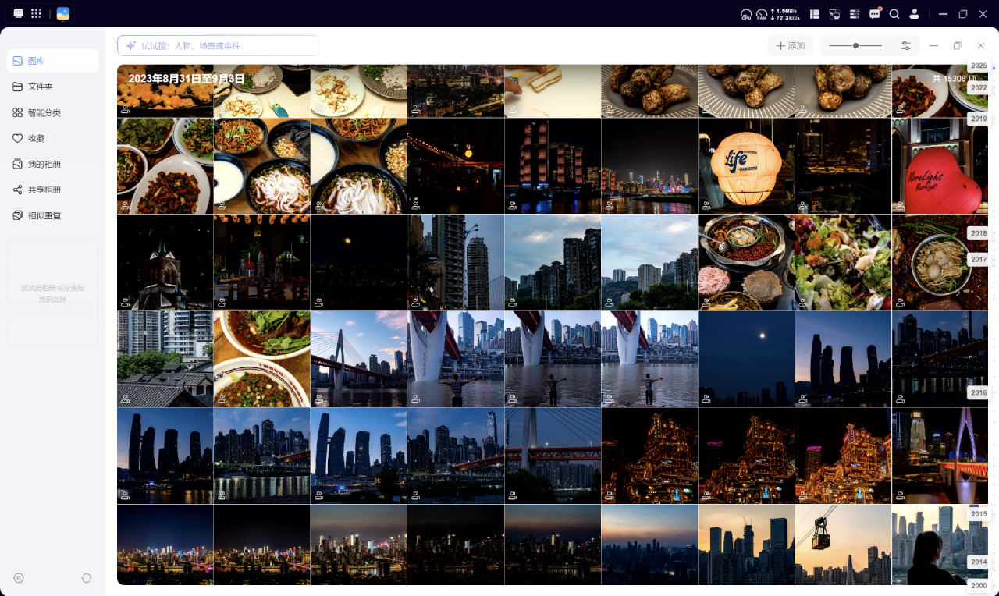
Task: Click the 共 15308 photo count text
Action: 955,79
